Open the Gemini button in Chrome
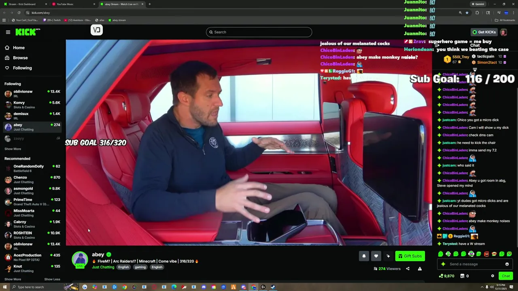Image resolution: width=518 pixels, height=291 pixels. (x=478, y=4)
